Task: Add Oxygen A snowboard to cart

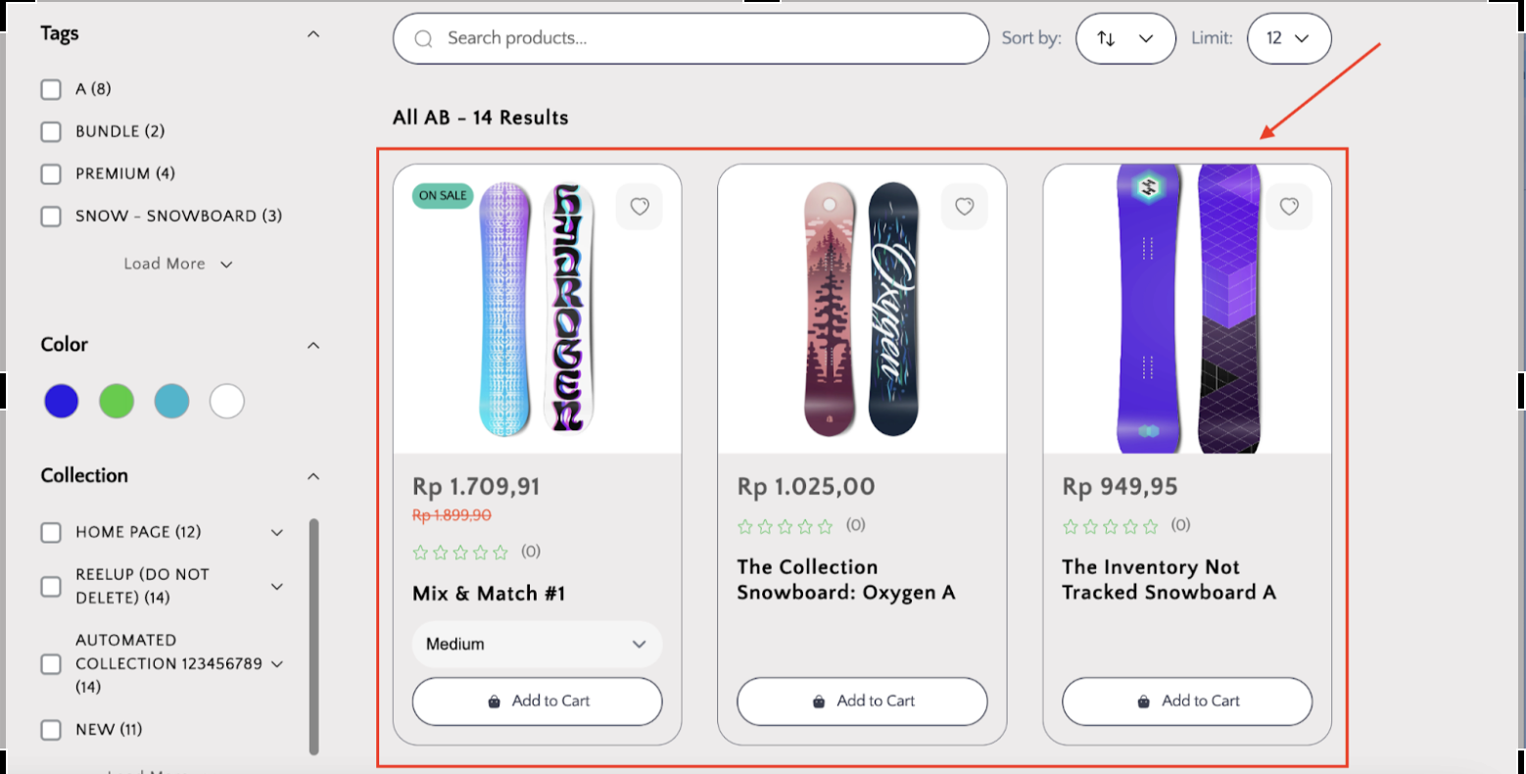Action: point(862,701)
